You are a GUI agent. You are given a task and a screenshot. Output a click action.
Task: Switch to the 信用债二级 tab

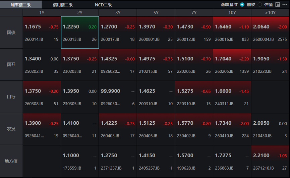click(63, 5)
